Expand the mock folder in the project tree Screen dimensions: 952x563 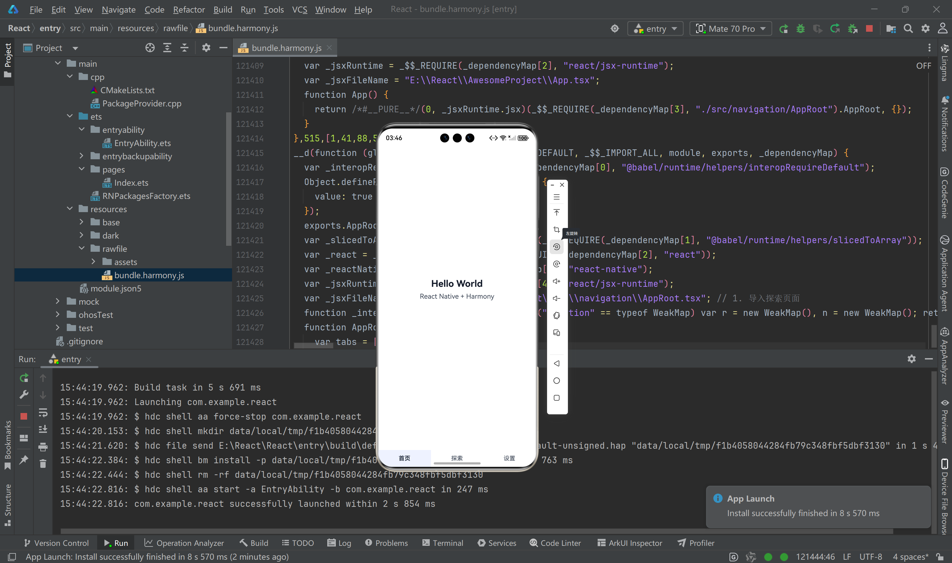(58, 301)
